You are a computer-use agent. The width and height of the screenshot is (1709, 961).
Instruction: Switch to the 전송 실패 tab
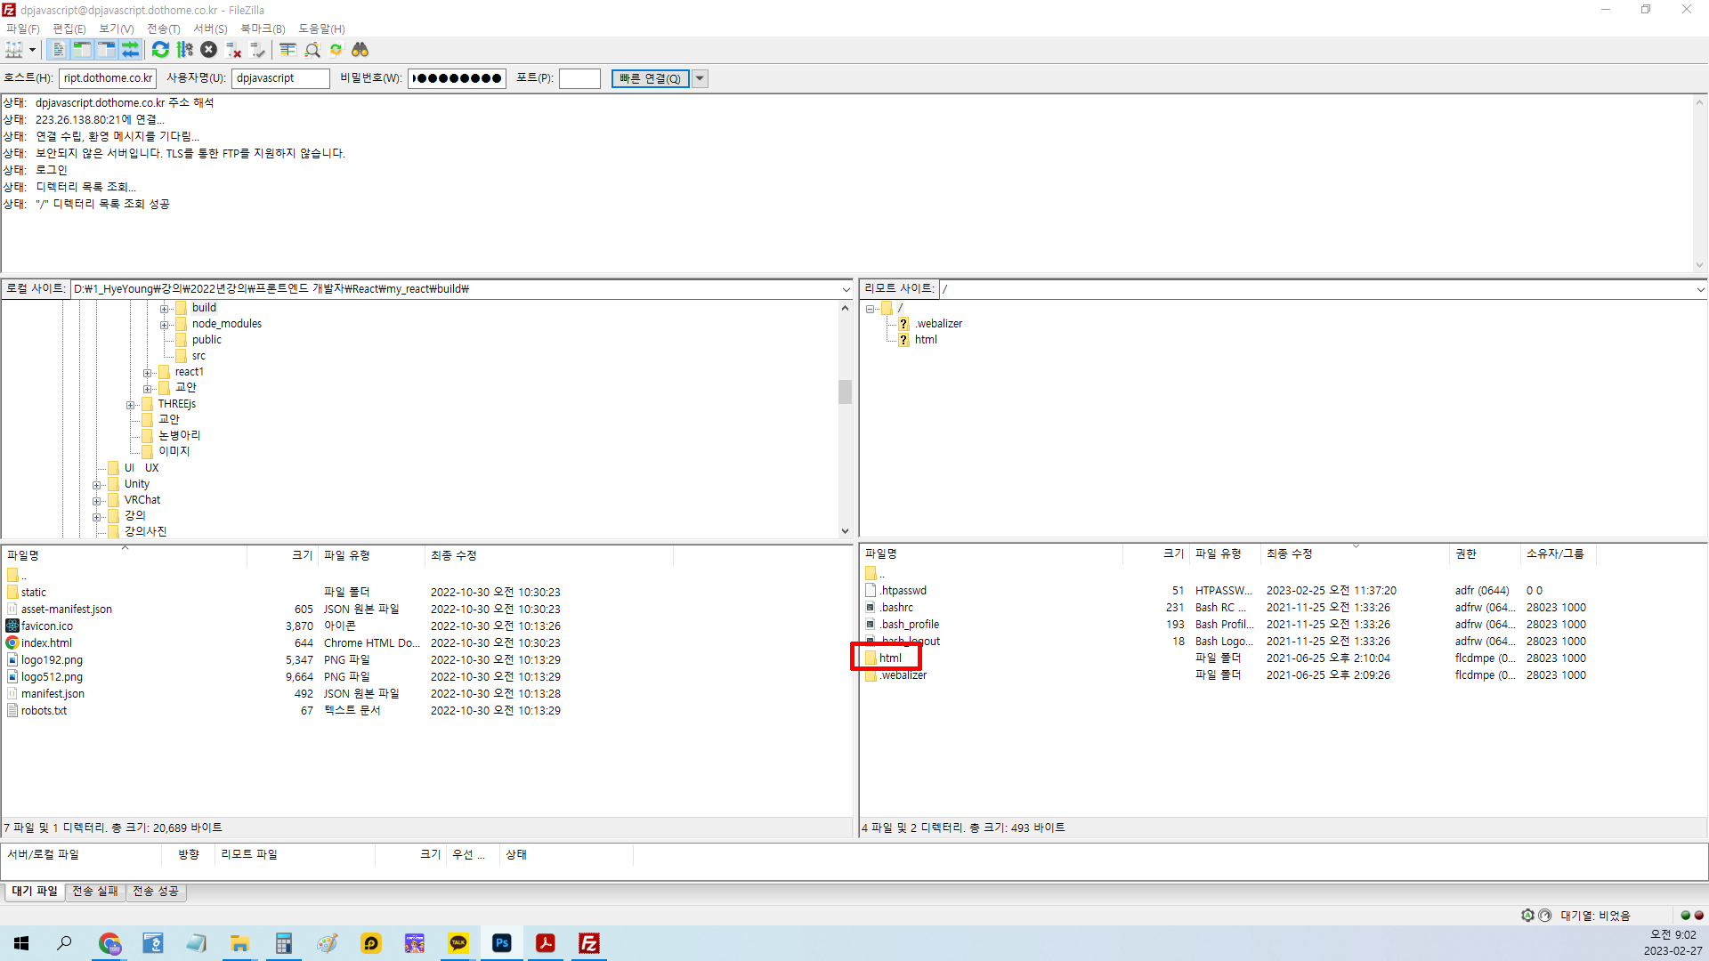click(95, 891)
